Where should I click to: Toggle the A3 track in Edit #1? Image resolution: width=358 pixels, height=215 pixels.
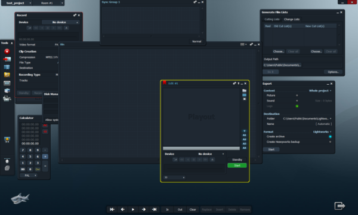click(244, 144)
